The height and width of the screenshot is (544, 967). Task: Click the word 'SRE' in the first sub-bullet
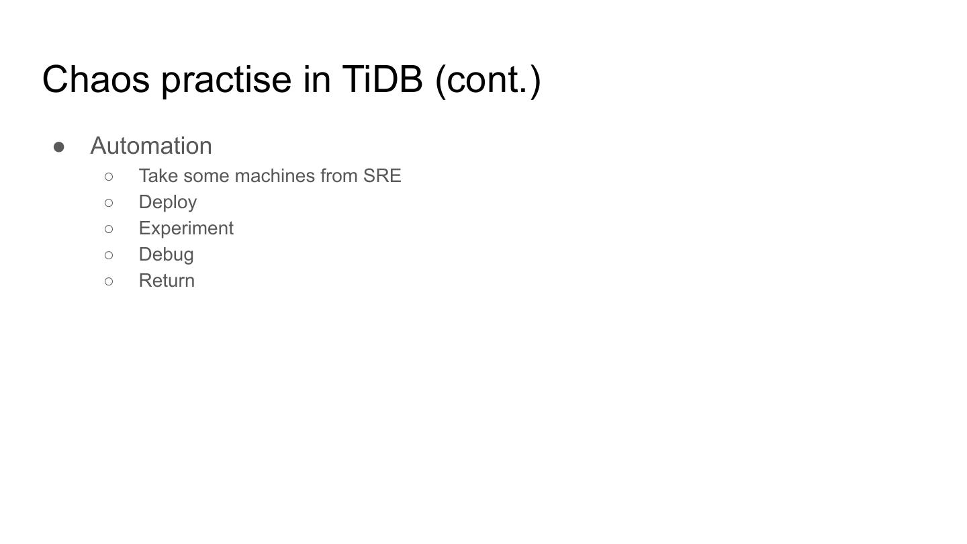tap(382, 176)
